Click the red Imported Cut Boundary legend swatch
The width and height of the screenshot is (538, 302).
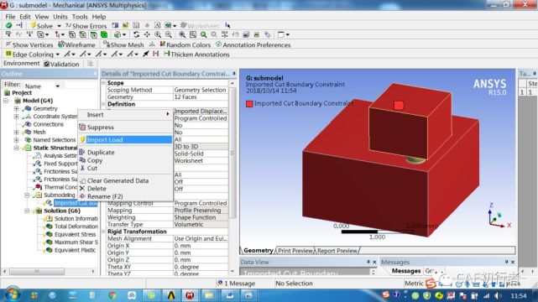click(249, 103)
